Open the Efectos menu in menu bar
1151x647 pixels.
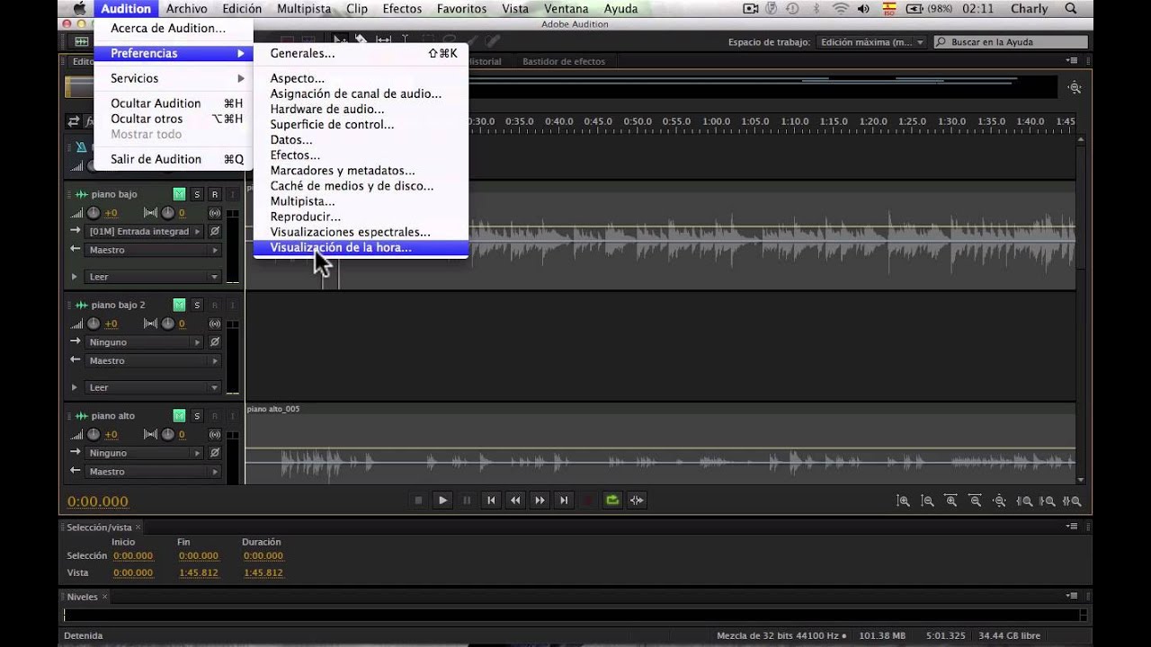pos(402,9)
